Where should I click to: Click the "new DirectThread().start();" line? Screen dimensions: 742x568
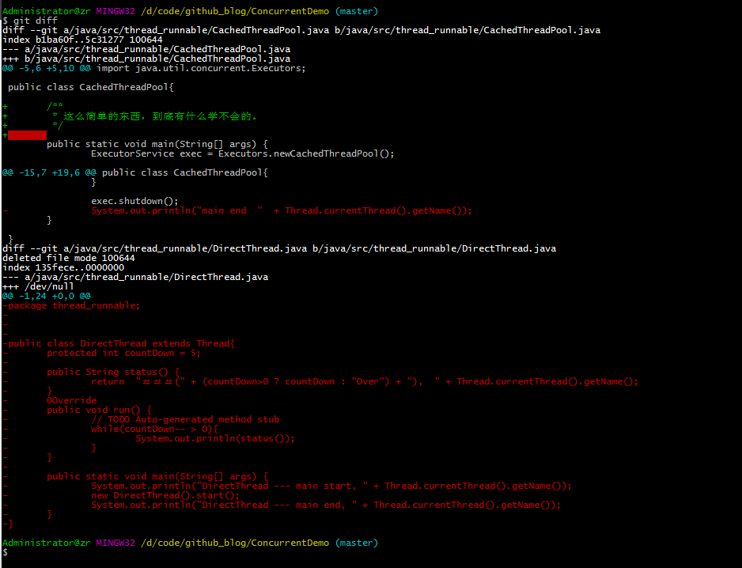pyautogui.click(x=165, y=495)
